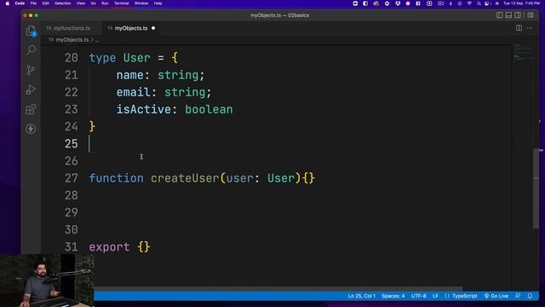Open Wi-Fi menu in macOS menu bar

(x=469, y=3)
